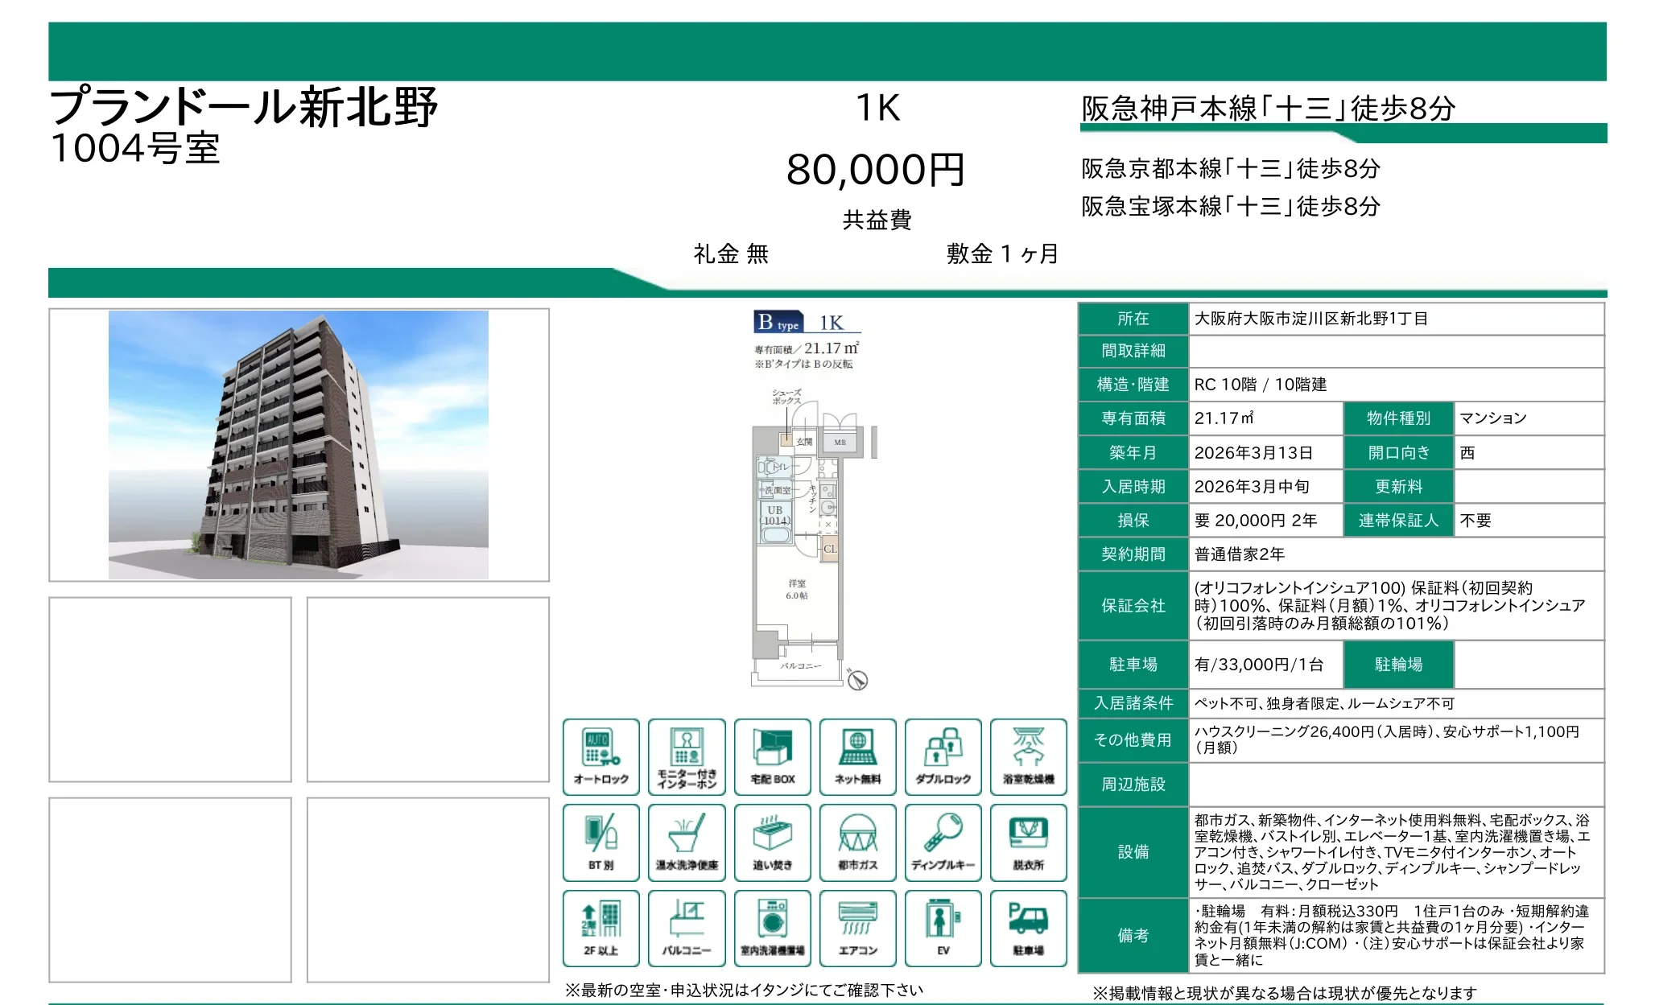Image resolution: width=1655 pixels, height=1005 pixels.
Task: Expand the 更新料 renewal fee field
Action: 1399,486
